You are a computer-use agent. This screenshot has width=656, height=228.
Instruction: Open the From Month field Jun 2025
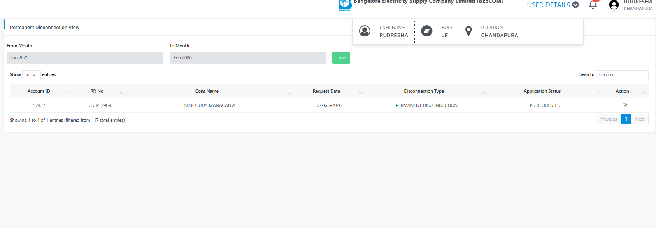click(x=85, y=58)
